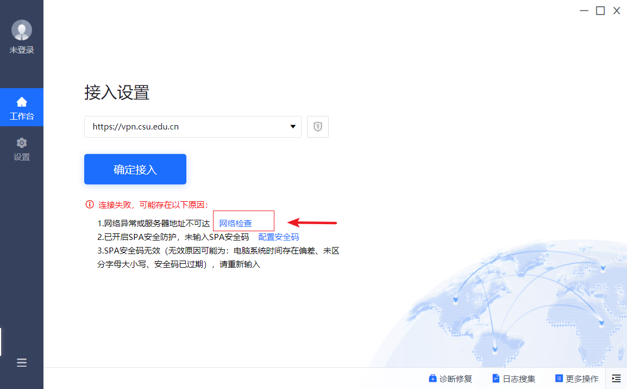Open the 网络检查 link
This screenshot has width=627, height=389.
(236, 223)
